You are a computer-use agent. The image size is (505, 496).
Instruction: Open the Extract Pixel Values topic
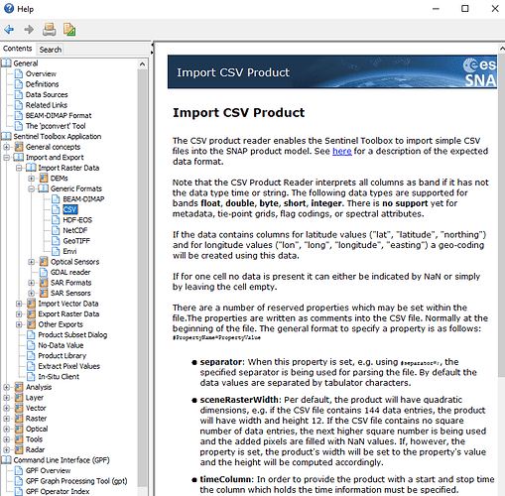coord(68,366)
